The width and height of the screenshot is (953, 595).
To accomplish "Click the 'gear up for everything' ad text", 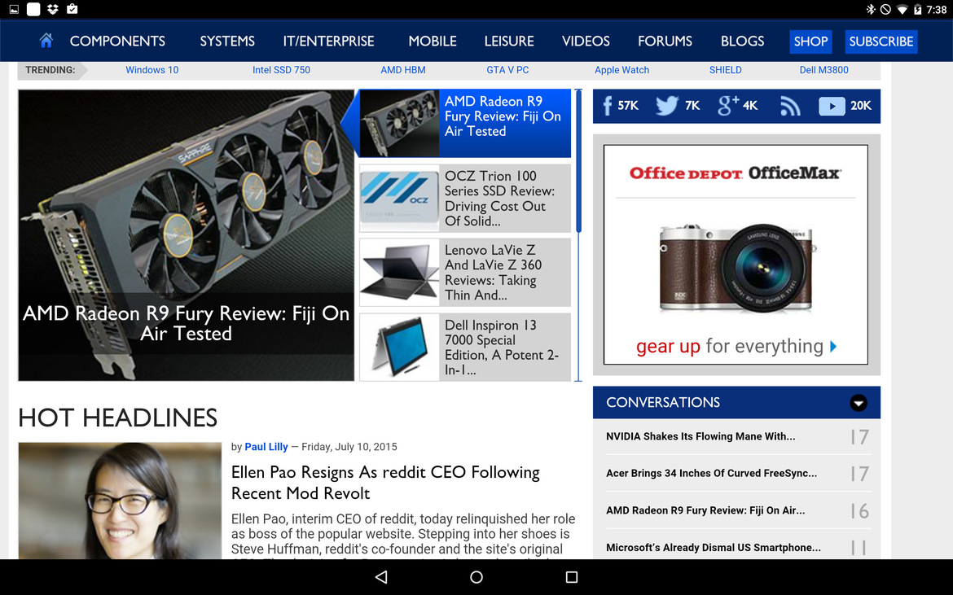I will point(729,346).
